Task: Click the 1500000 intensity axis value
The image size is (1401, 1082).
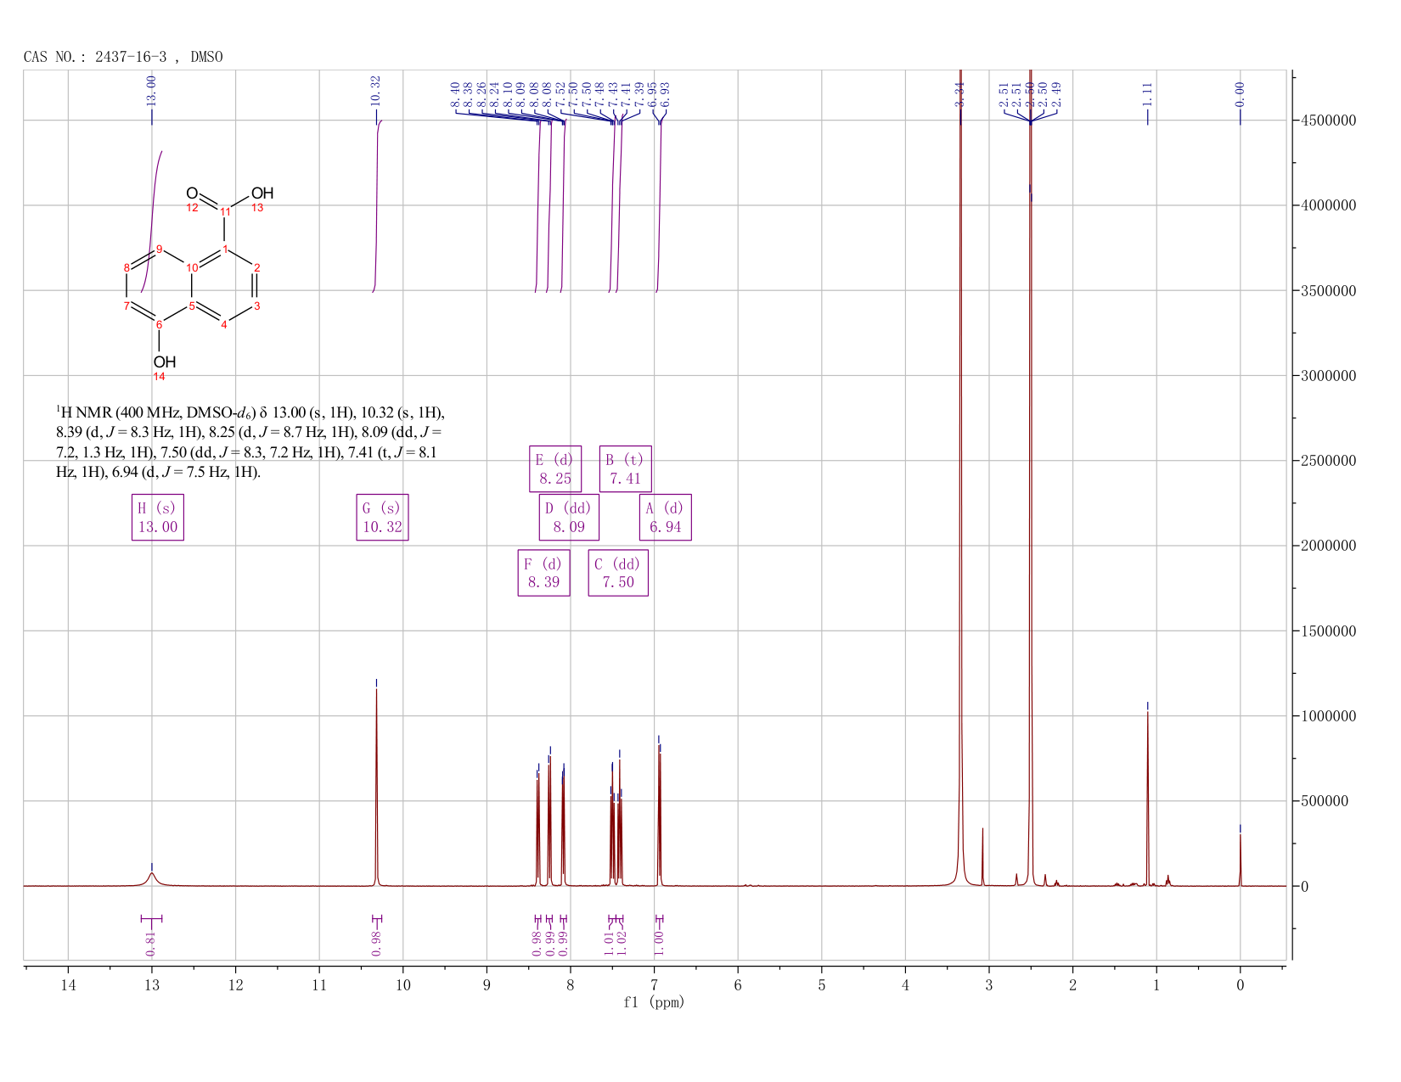Action: 1328,631
